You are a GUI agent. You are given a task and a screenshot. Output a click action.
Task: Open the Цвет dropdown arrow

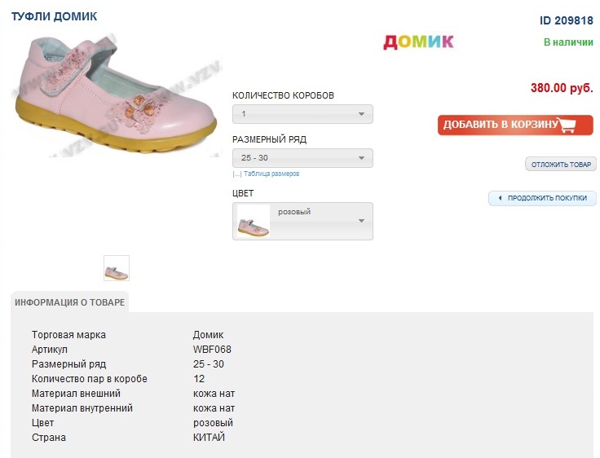(x=361, y=221)
